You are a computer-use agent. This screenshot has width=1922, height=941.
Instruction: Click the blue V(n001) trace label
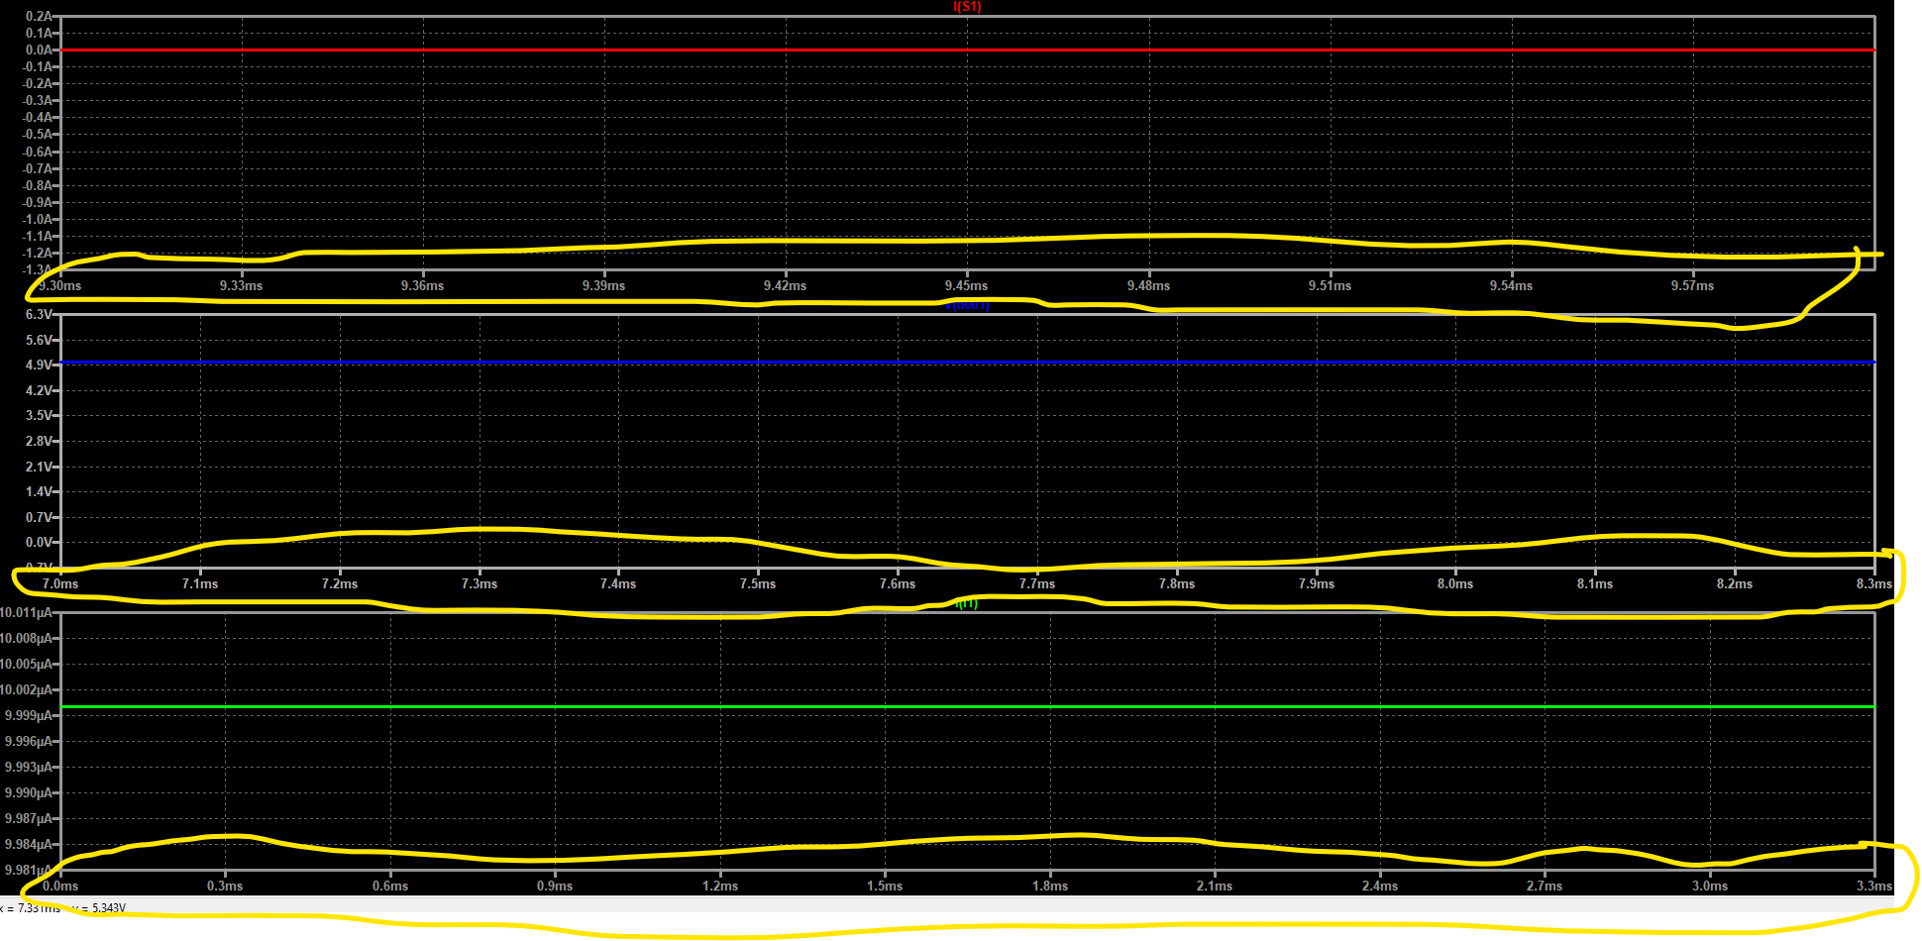pyautogui.click(x=967, y=305)
